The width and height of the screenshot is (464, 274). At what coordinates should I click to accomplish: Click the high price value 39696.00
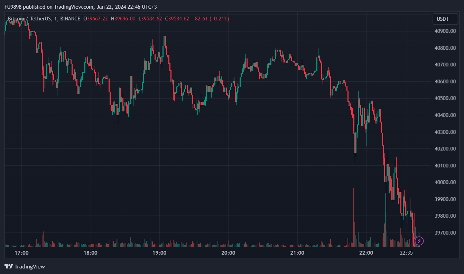[124, 19]
